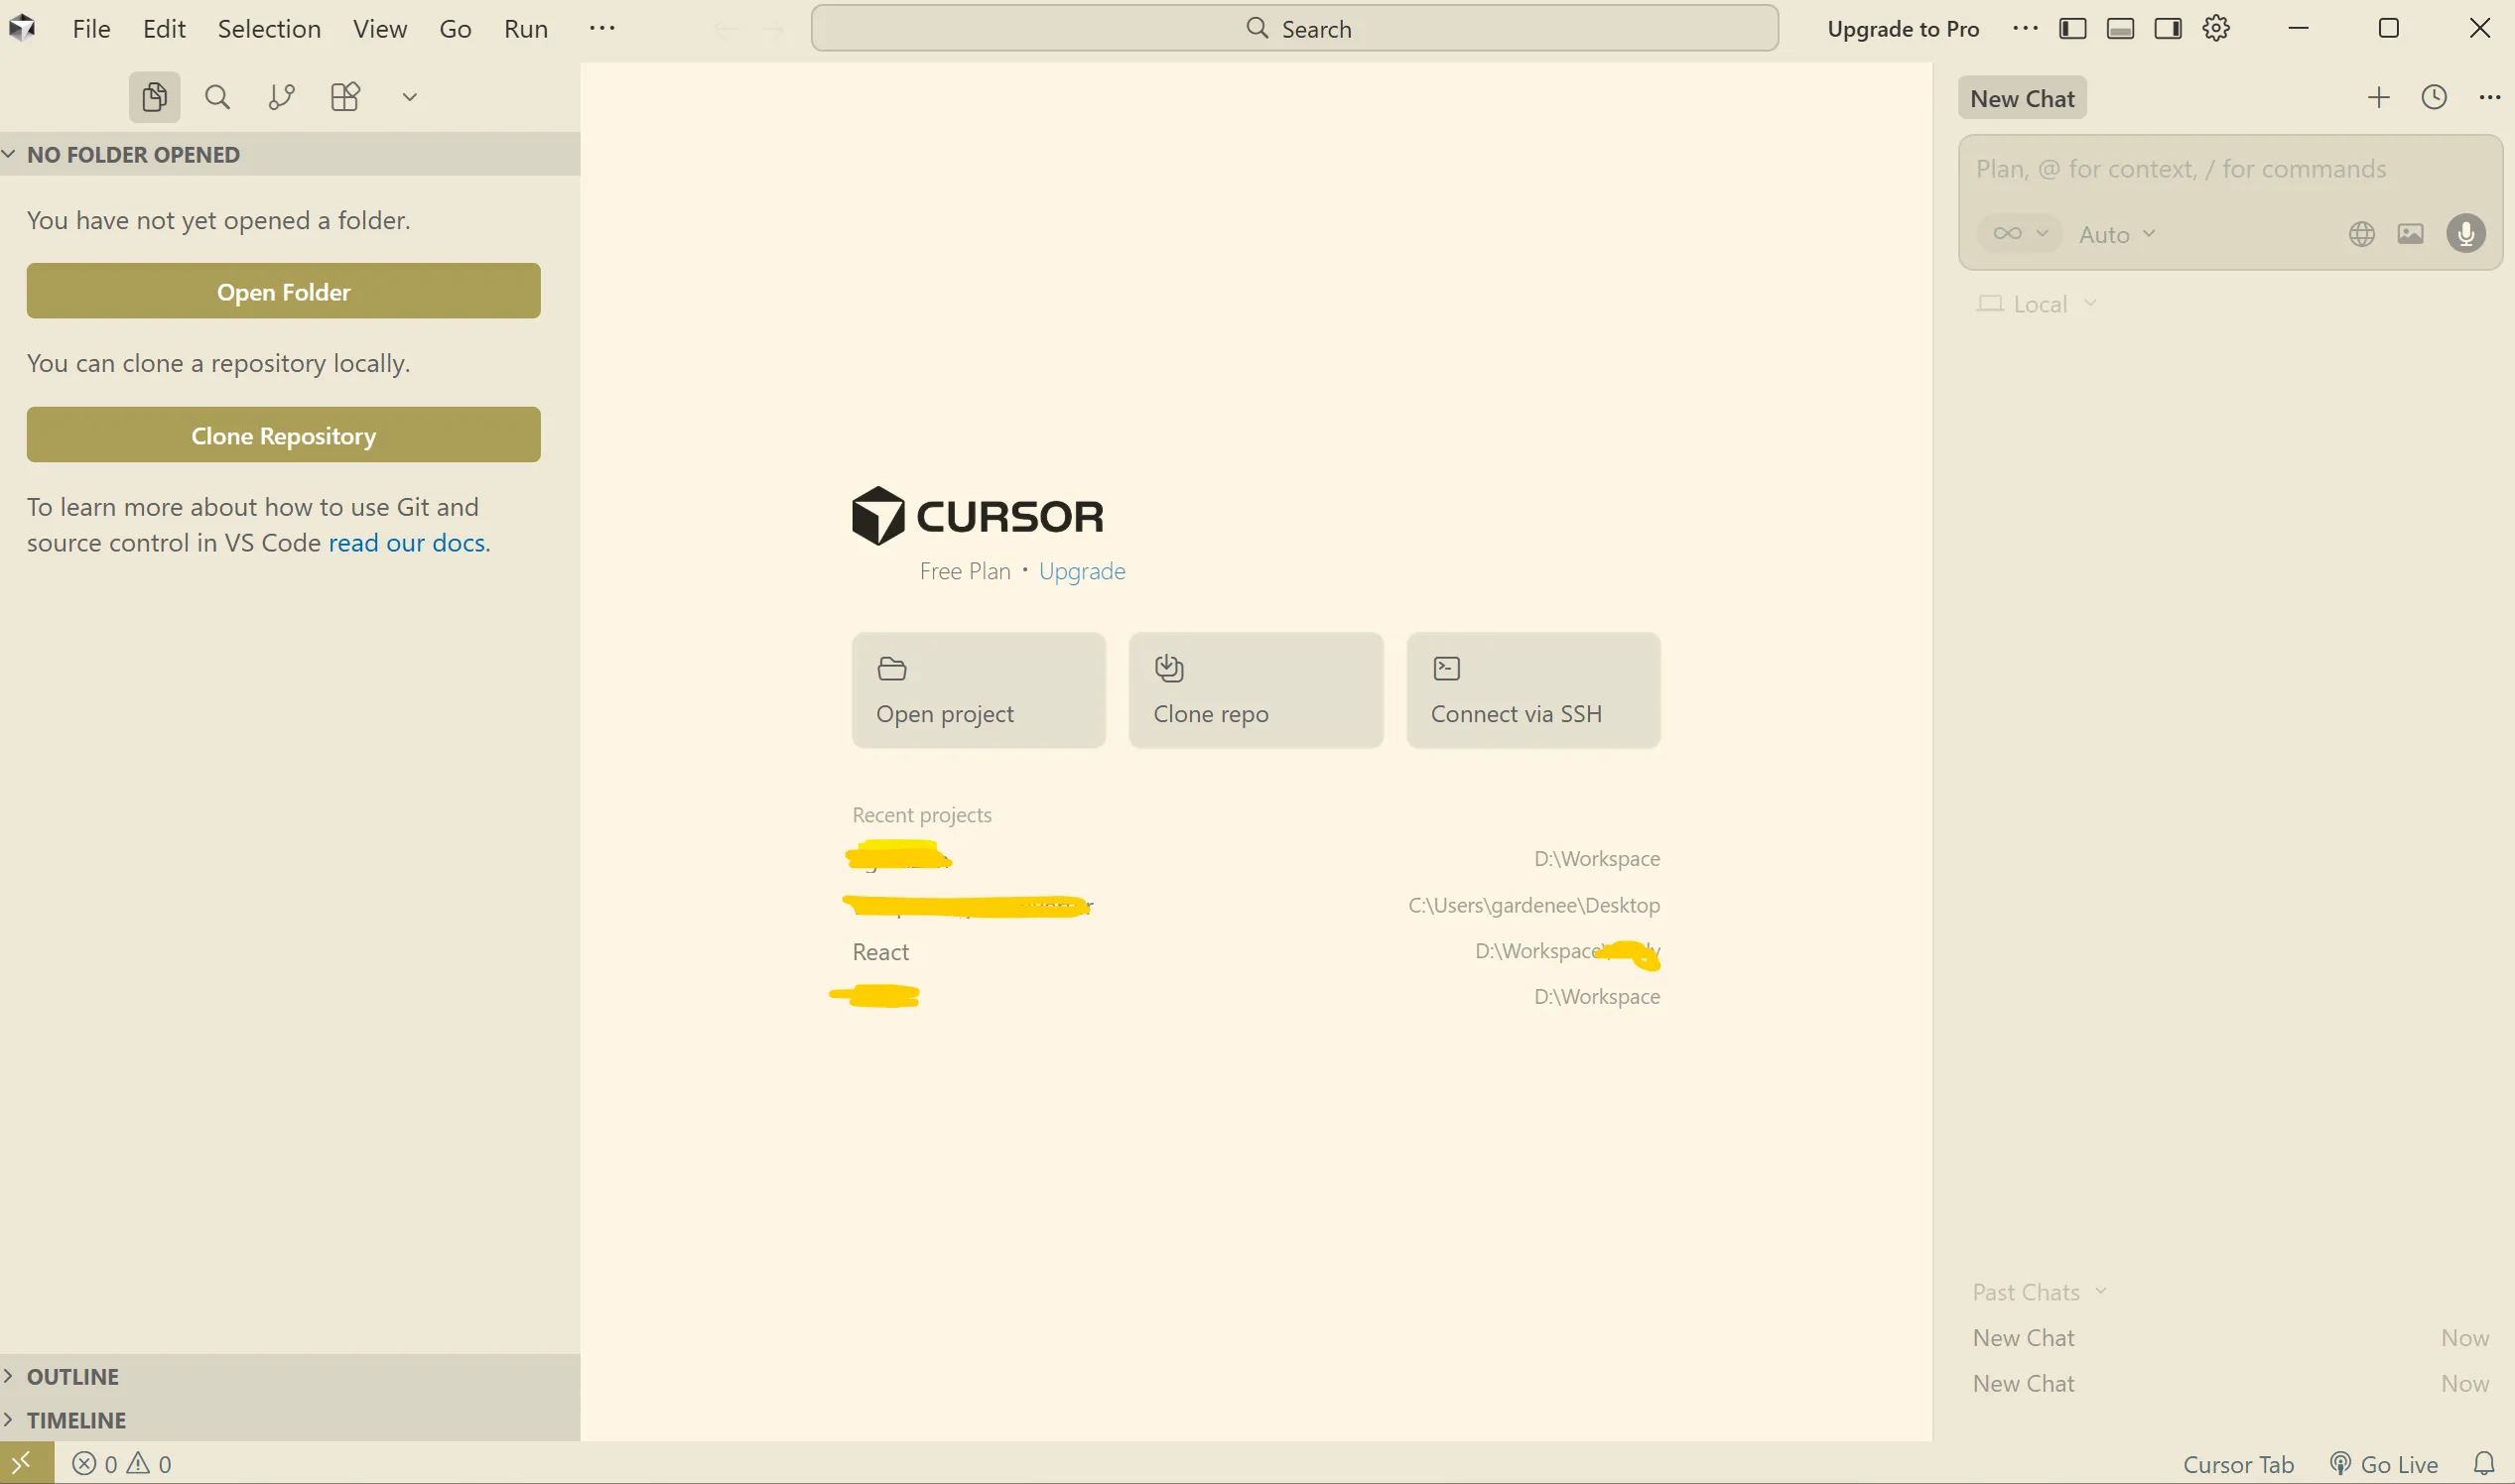This screenshot has width=2515, height=1484.
Task: Expand the OUTLINE section
Action: coord(70,1376)
